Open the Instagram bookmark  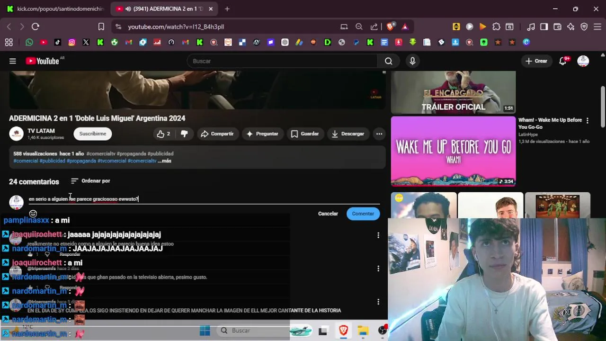tap(72, 42)
